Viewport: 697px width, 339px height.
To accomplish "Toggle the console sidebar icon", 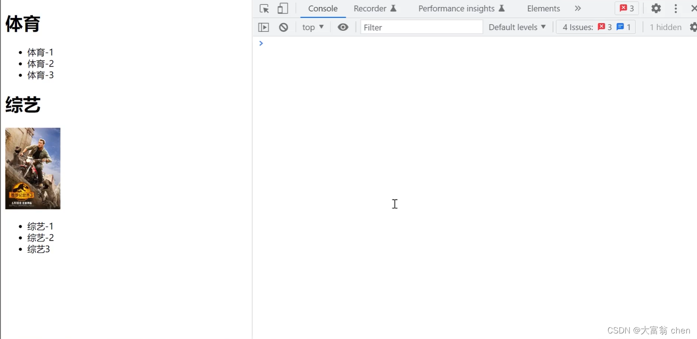I will click(x=263, y=27).
